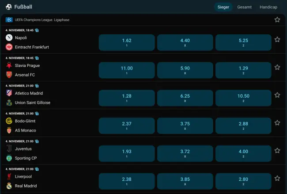Click the Slavia Prague star crest
Screen dimensions: 287x194
9,65
